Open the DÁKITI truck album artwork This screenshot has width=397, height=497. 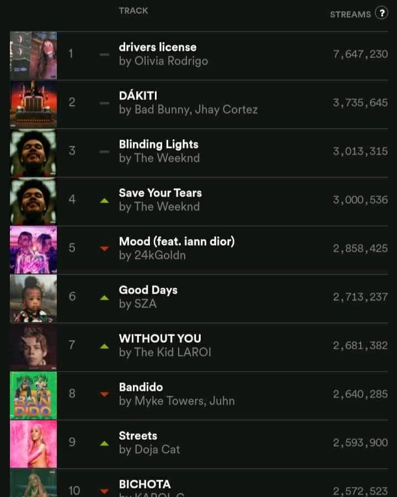pyautogui.click(x=34, y=104)
